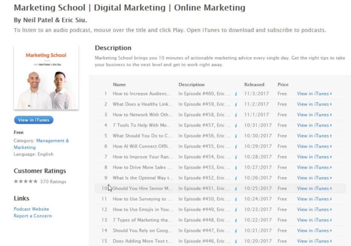Select episode 'How to Network With Oth...'
Image resolution: width=351 pixels, height=246 pixels.
coord(142,114)
